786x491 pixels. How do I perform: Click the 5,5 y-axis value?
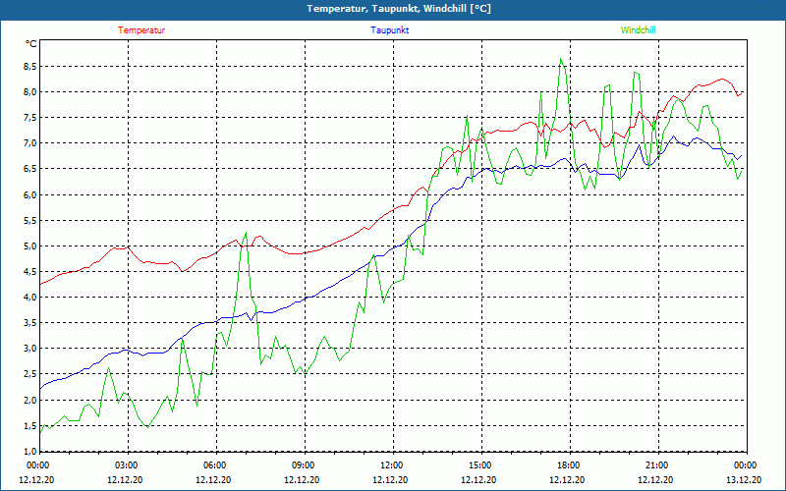30,220
